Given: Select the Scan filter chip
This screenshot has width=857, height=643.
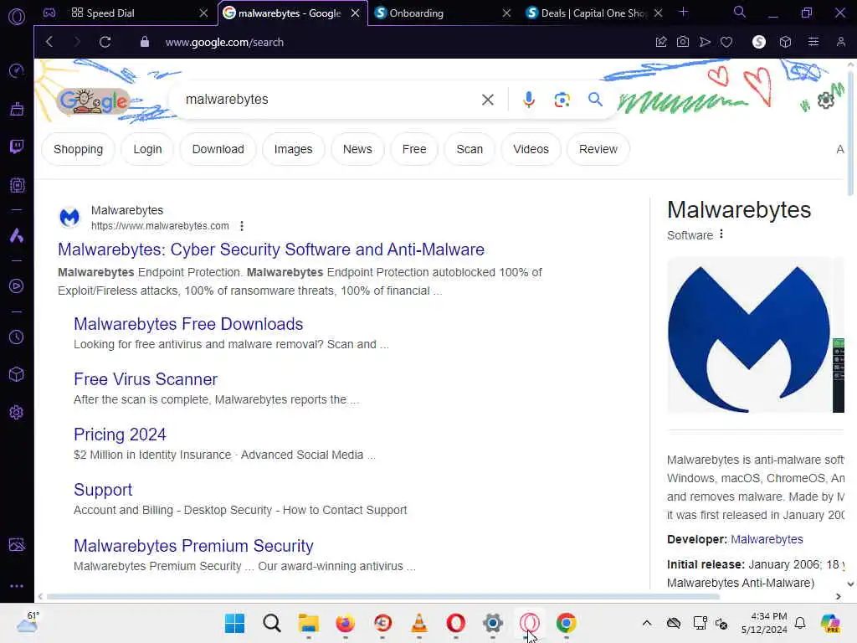Looking at the screenshot, I should pyautogui.click(x=470, y=149).
